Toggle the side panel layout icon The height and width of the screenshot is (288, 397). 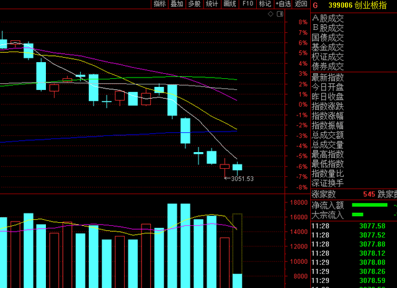pyautogui.click(x=279, y=13)
